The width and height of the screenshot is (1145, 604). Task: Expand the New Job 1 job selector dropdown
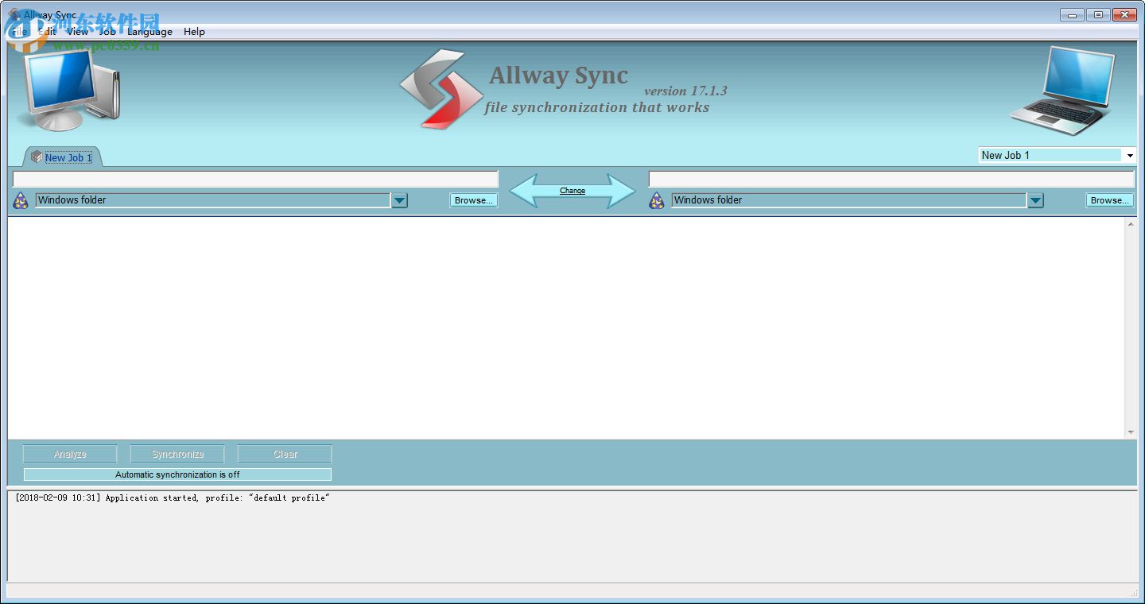[x=1129, y=155]
